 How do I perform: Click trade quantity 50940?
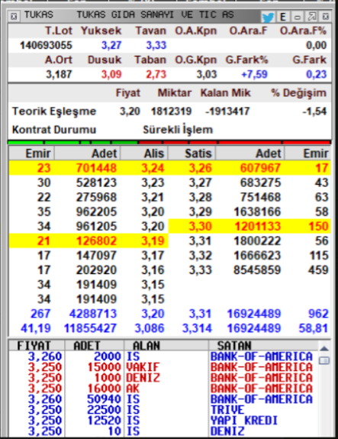tap(104, 399)
